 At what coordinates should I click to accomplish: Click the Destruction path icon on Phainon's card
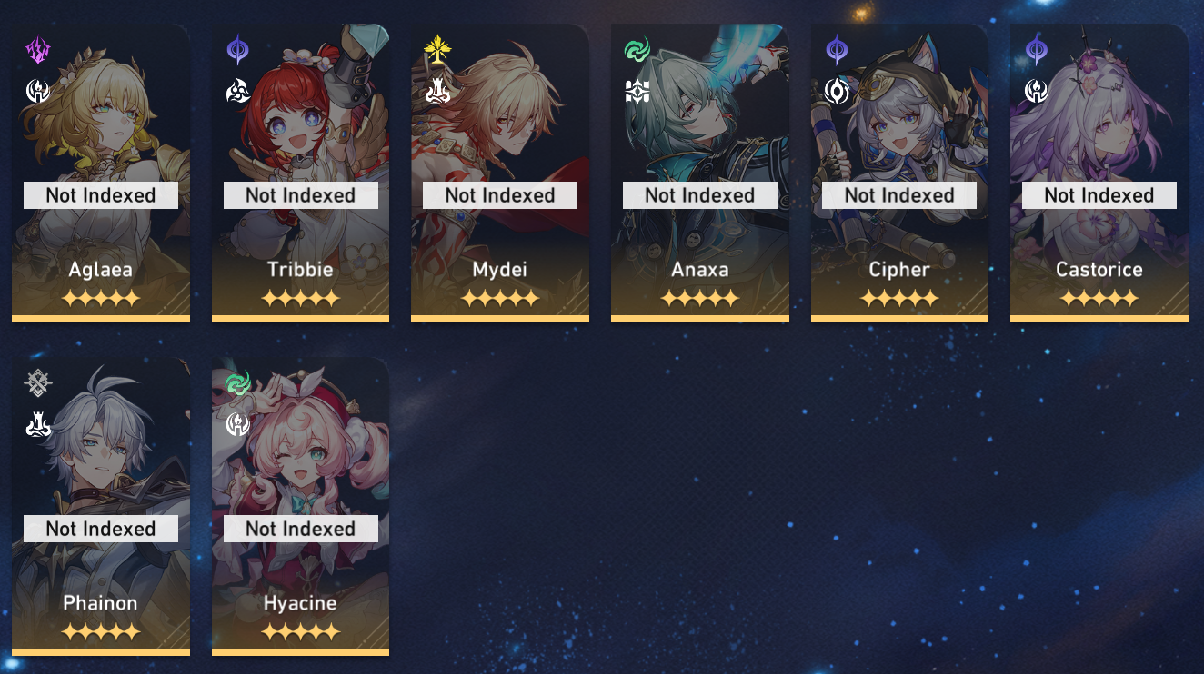pyautogui.click(x=37, y=424)
